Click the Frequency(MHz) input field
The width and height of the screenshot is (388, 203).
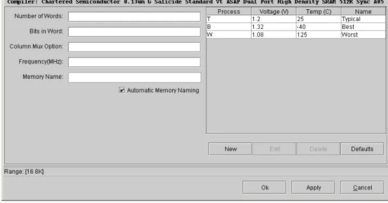[134, 62]
